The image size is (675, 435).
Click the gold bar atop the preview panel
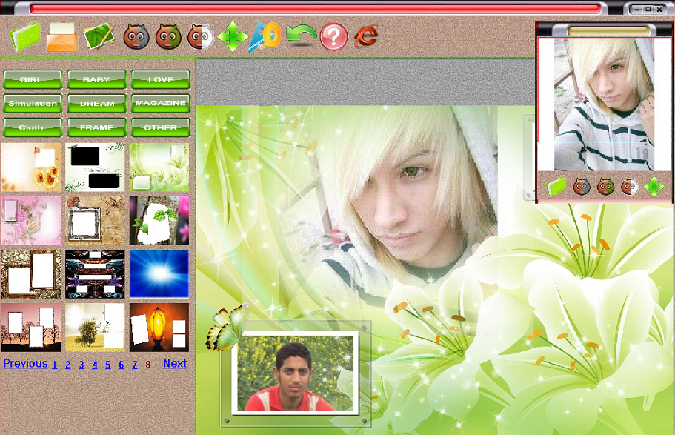coord(608,30)
